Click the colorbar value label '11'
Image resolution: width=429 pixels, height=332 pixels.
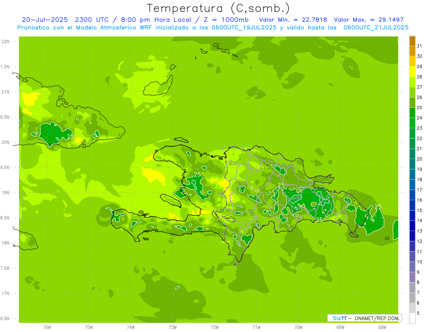420,251
